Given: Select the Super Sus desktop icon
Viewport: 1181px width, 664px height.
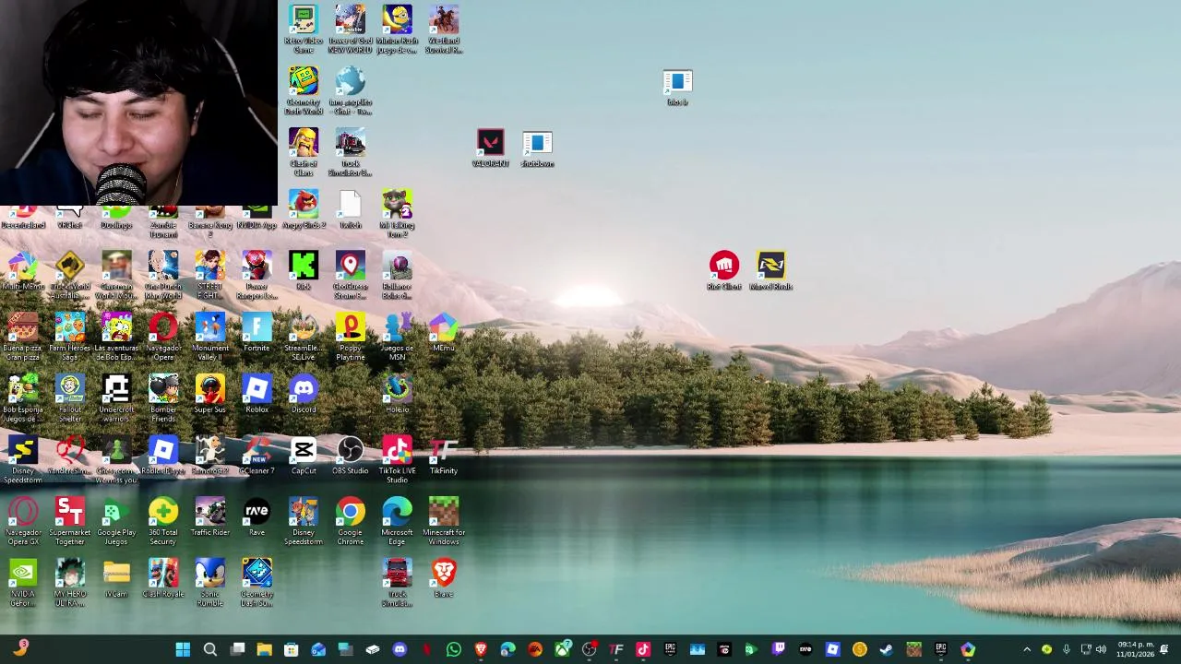Looking at the screenshot, I should click(x=209, y=395).
